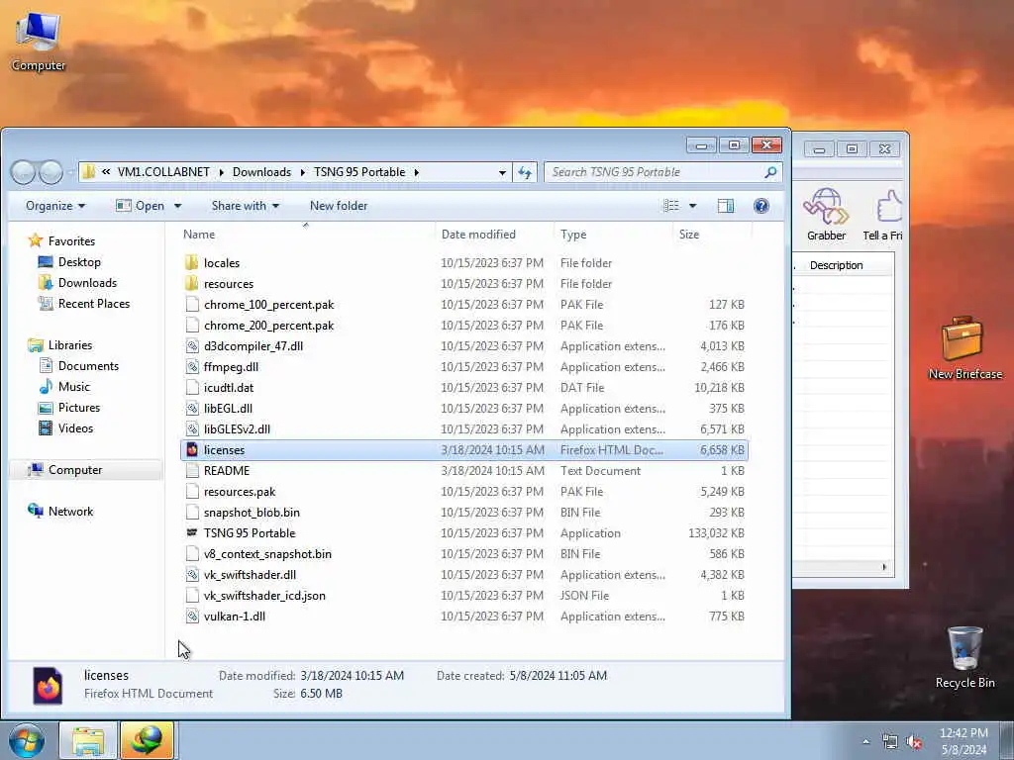This screenshot has height=760, width=1014.
Task: Select libEGL.dll file icon
Action: tap(191, 409)
